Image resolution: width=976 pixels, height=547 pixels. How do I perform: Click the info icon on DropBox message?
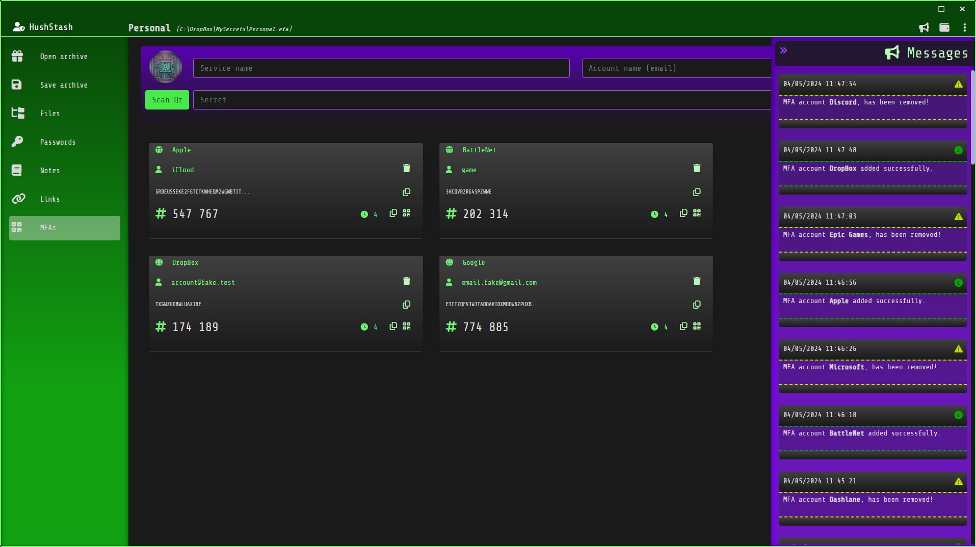[959, 150]
